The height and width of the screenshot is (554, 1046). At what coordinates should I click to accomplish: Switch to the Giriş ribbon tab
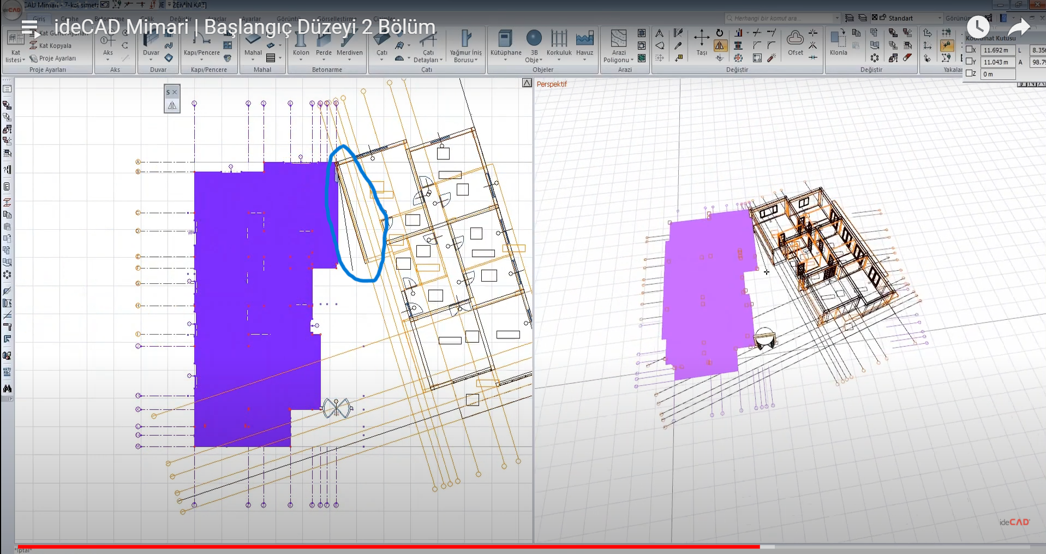[39, 19]
